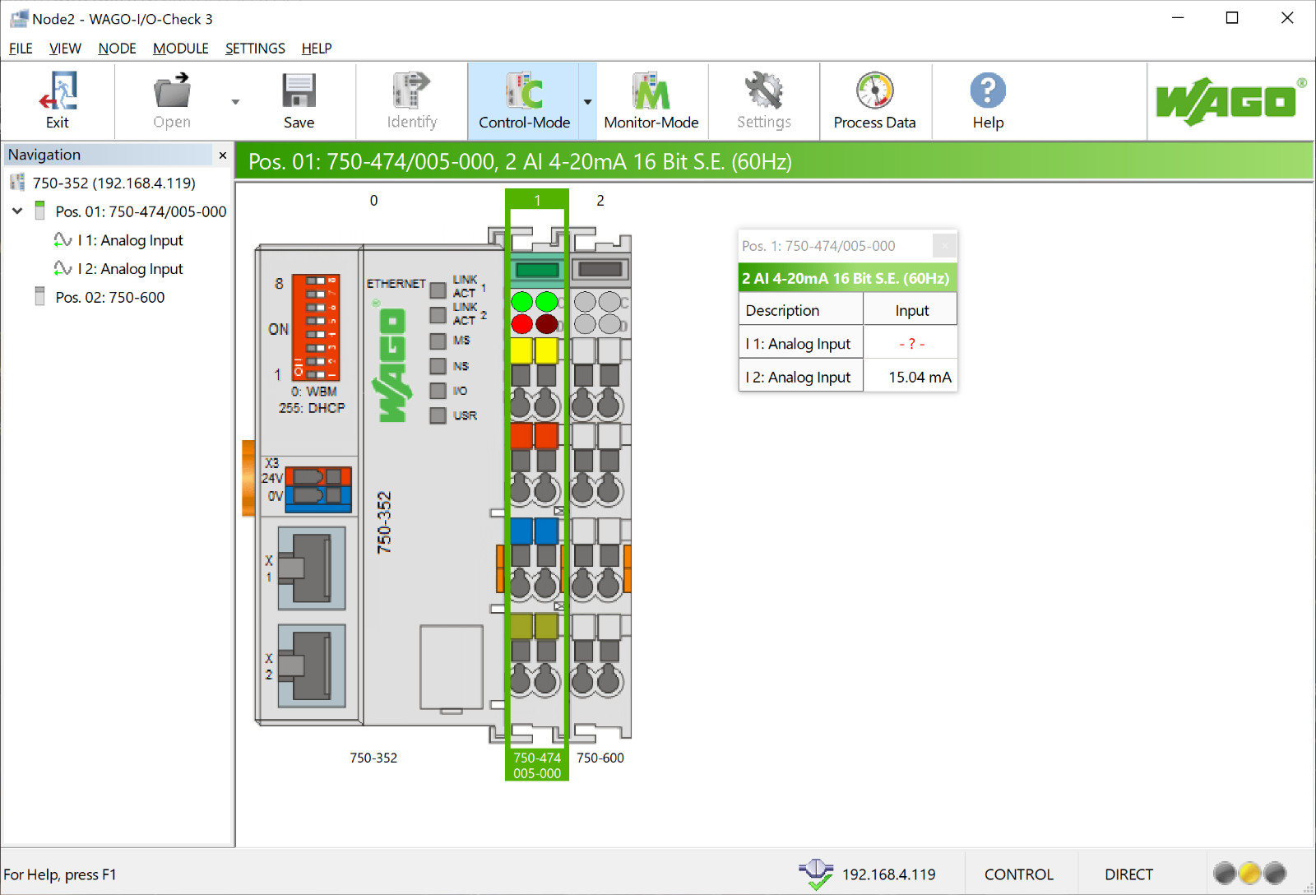Open the MODULE menu

point(181,49)
